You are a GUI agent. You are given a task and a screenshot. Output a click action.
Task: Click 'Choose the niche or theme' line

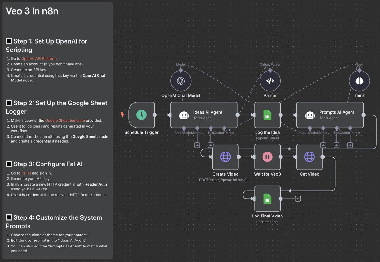[49, 235]
